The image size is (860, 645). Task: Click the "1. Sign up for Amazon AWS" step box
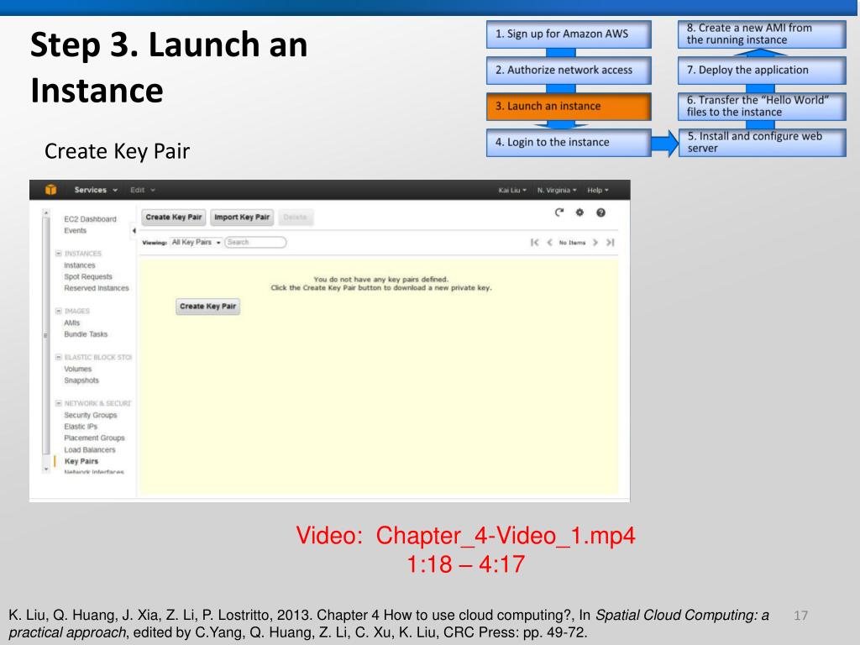coord(569,34)
